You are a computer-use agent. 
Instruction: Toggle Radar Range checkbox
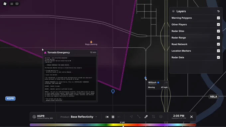click(218, 38)
